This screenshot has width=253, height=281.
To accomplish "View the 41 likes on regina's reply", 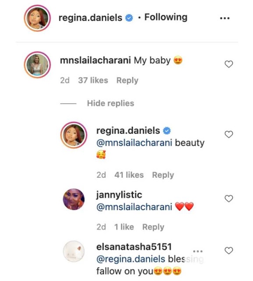I will pos(129,175).
